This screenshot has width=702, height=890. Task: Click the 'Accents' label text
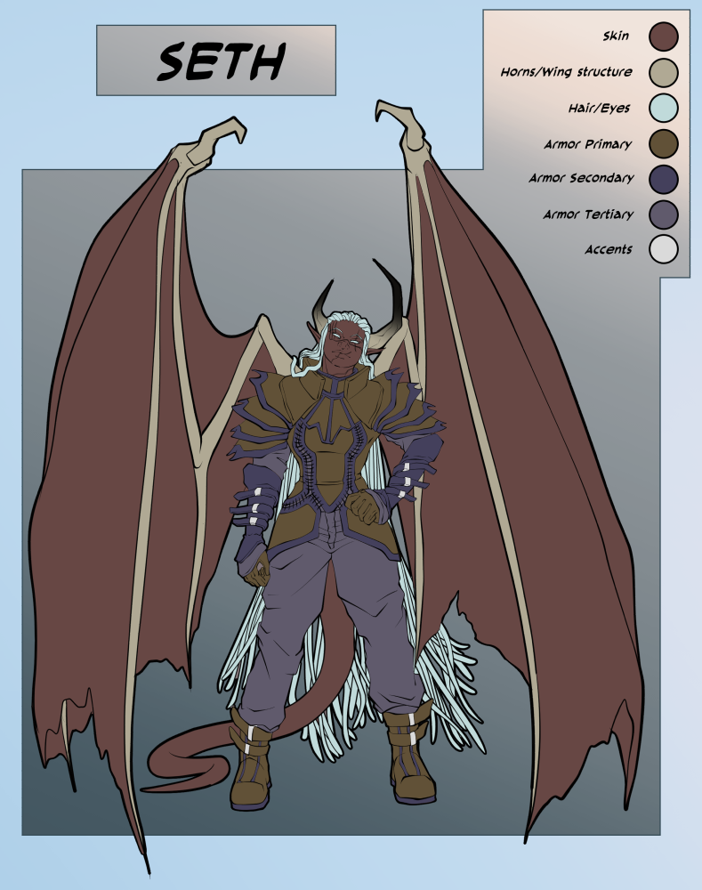coord(608,250)
